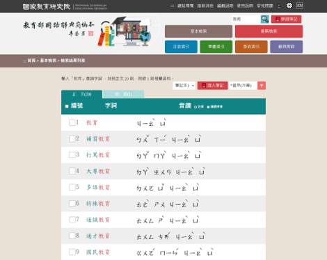Click the red 匯入筆記 button
This screenshot has height=260, width=327.
(213, 86)
